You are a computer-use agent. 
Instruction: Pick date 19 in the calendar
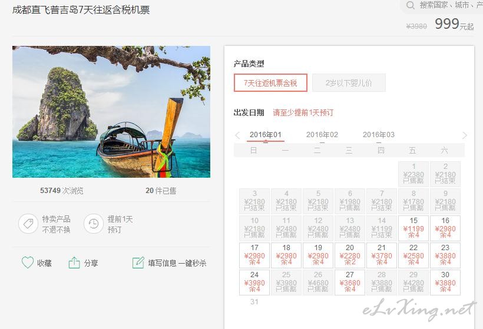click(318, 255)
